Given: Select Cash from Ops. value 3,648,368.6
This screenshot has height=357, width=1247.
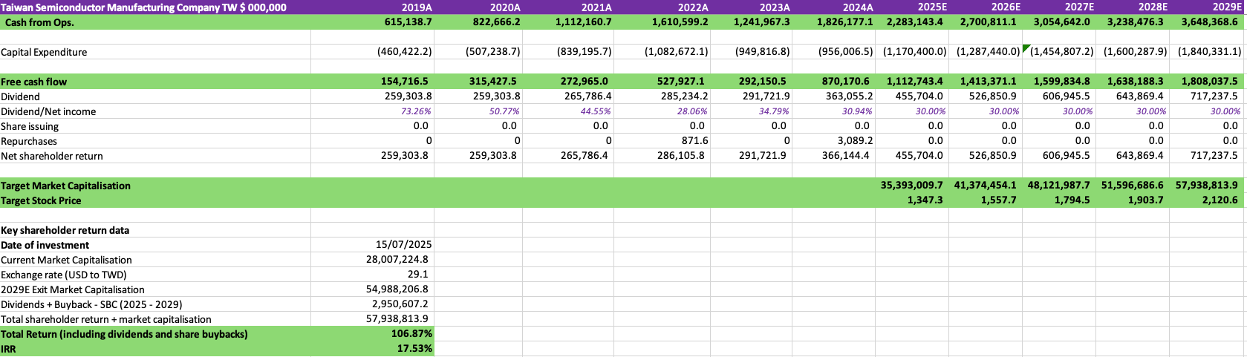Looking at the screenshot, I should click(x=1209, y=22).
